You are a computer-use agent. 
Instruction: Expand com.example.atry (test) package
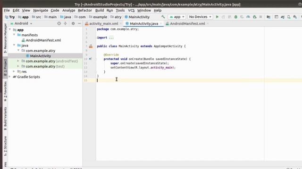point(18,66)
